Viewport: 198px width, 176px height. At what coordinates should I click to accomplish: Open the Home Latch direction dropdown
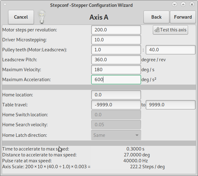click(x=116, y=135)
